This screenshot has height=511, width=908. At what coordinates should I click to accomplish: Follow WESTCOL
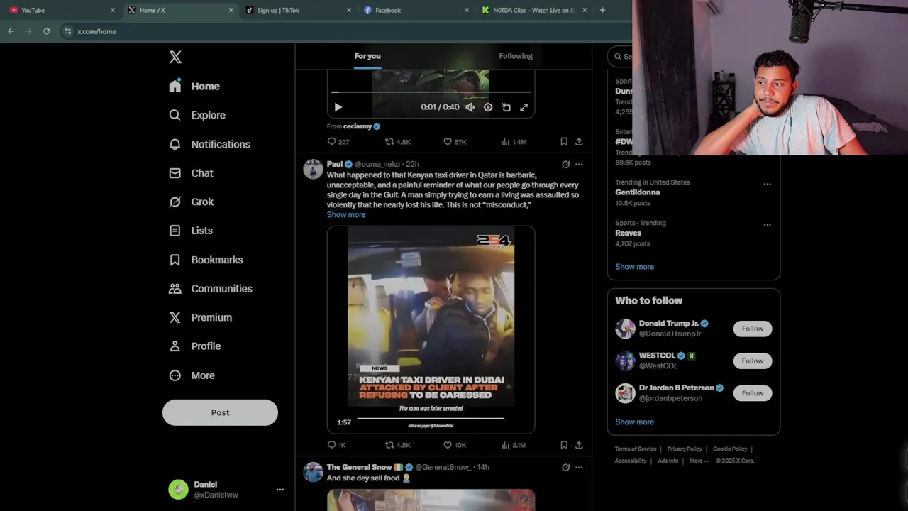(753, 361)
